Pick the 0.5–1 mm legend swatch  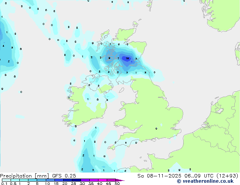[x=15, y=180]
